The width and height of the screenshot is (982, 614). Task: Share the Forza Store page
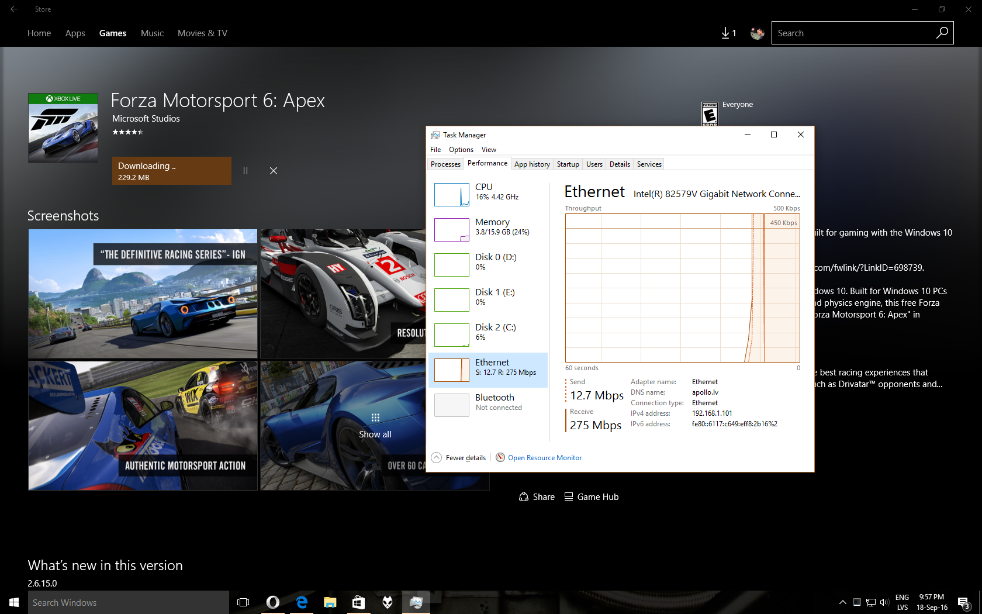coord(537,497)
